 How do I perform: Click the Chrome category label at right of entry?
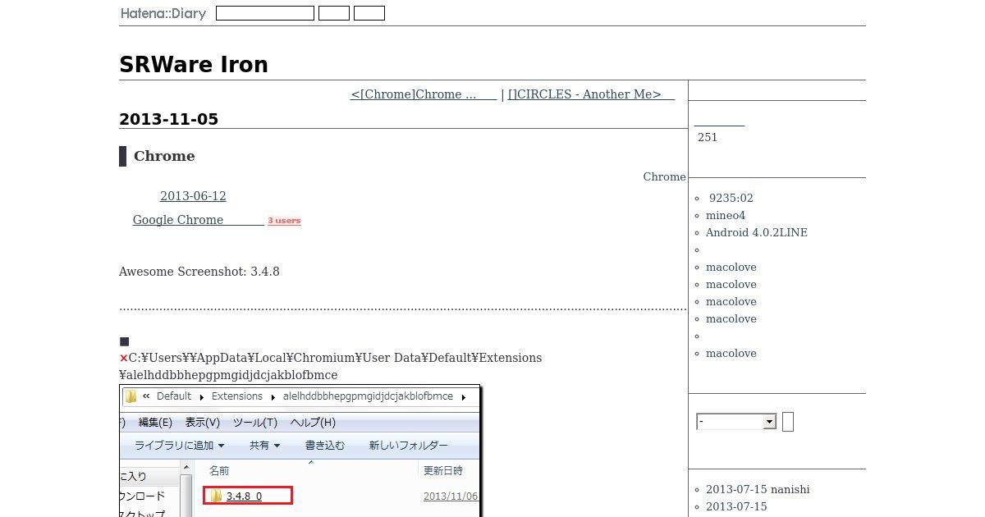coord(664,177)
